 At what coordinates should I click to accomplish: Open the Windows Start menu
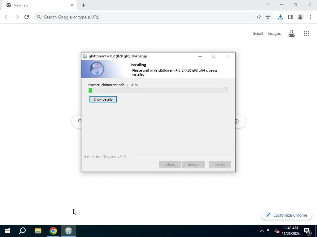pyautogui.click(x=7, y=231)
